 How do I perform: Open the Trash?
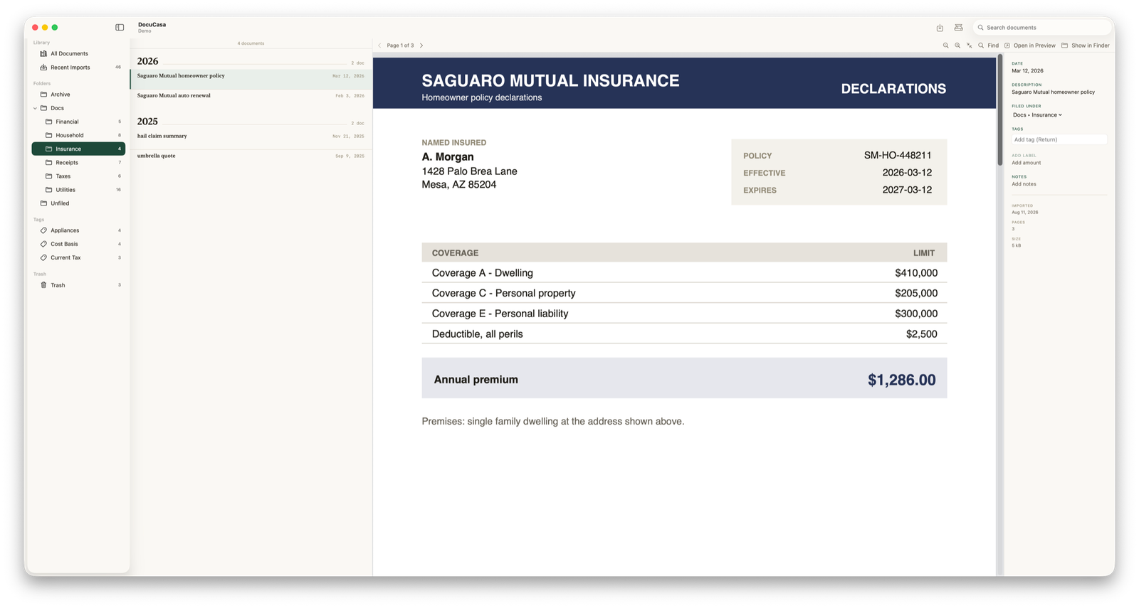78,285
